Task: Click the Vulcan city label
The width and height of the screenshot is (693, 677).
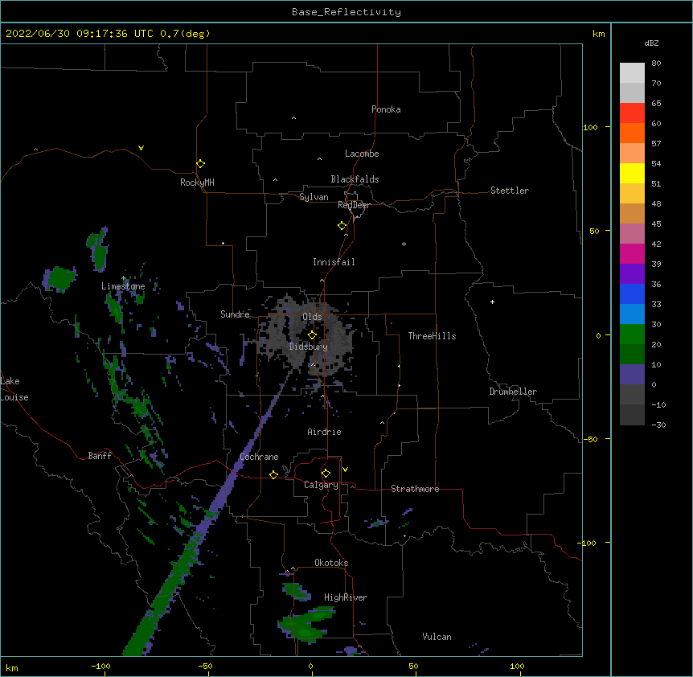Action: pyautogui.click(x=437, y=637)
